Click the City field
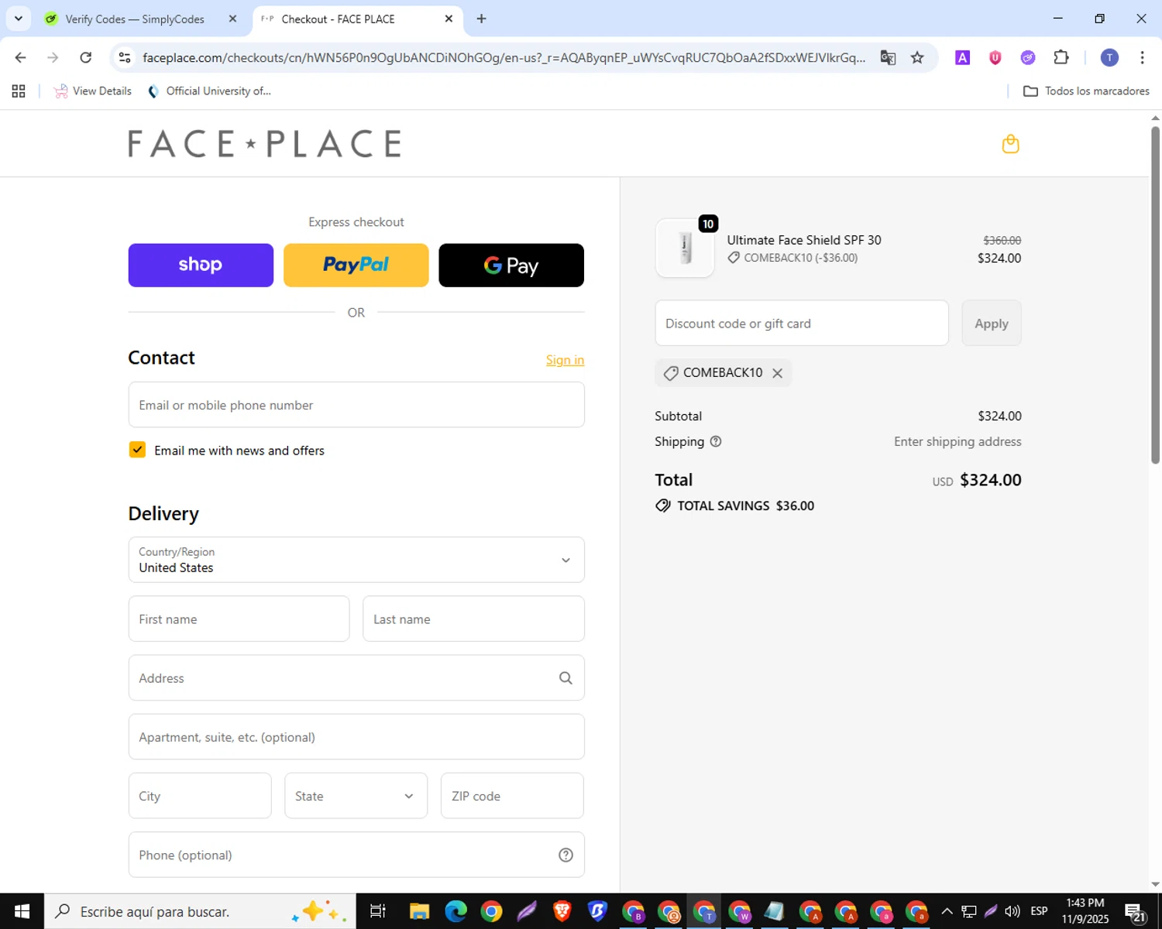1162x929 pixels. click(200, 796)
